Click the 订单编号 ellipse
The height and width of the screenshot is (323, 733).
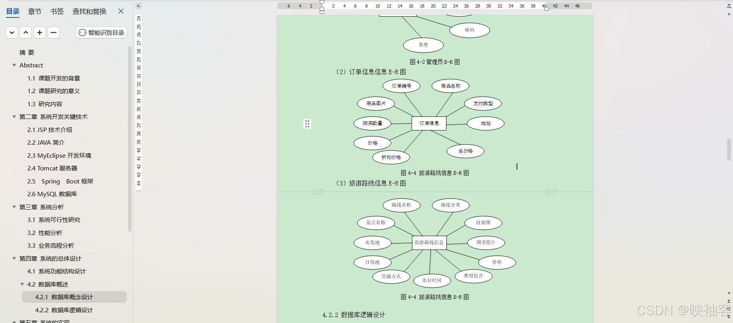click(401, 86)
